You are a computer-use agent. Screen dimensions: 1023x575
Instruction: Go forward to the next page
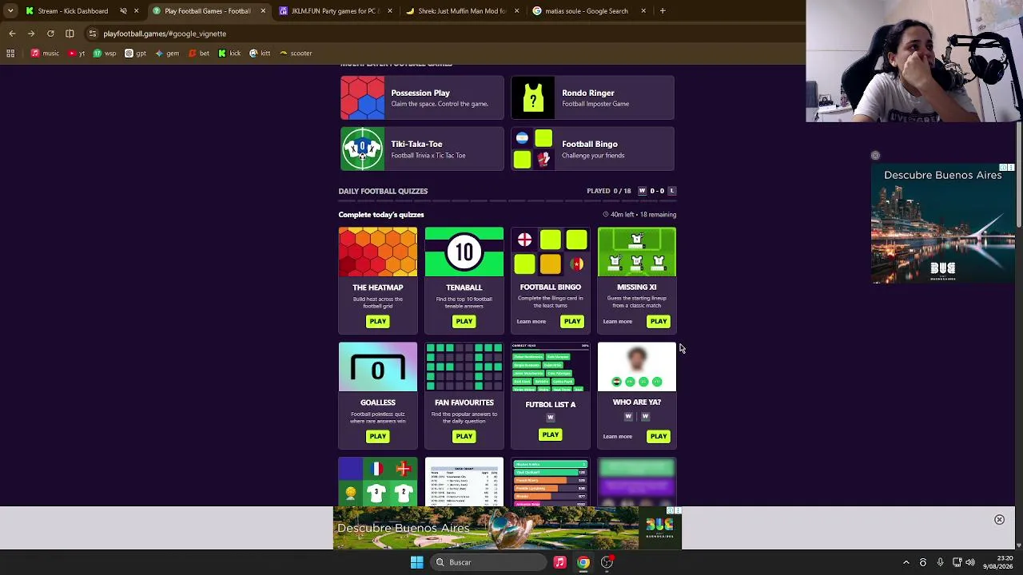[x=31, y=34]
